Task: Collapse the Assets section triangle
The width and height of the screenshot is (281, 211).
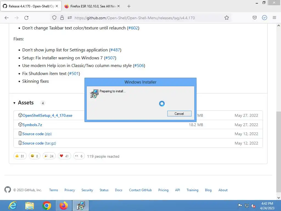Action: [x=14, y=103]
